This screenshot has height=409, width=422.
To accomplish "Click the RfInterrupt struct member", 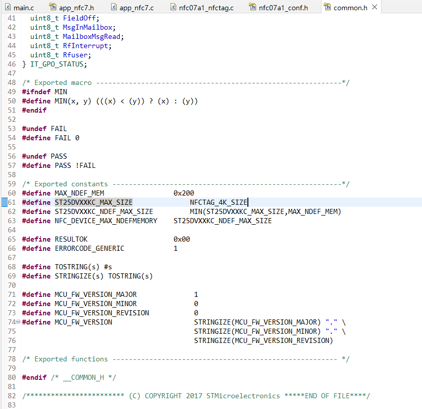I will point(85,46).
